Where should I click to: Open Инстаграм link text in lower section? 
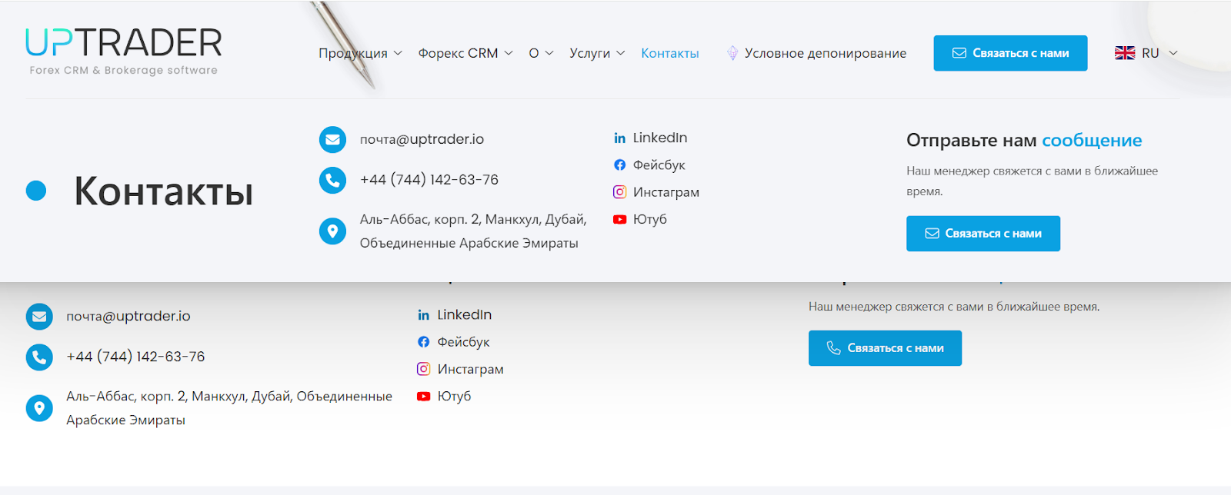(471, 369)
